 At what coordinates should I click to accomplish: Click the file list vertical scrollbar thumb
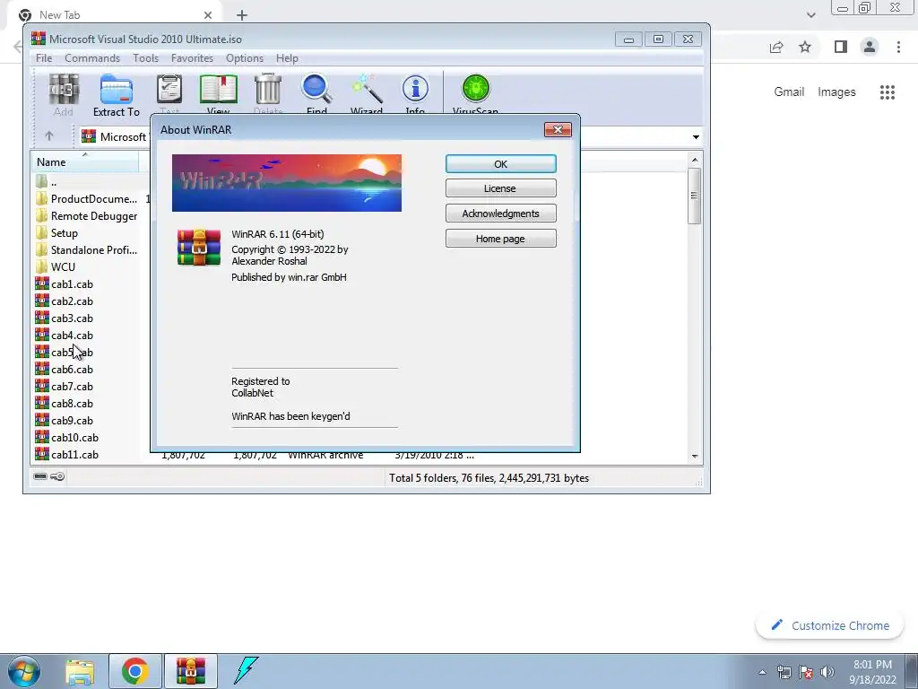(x=695, y=196)
